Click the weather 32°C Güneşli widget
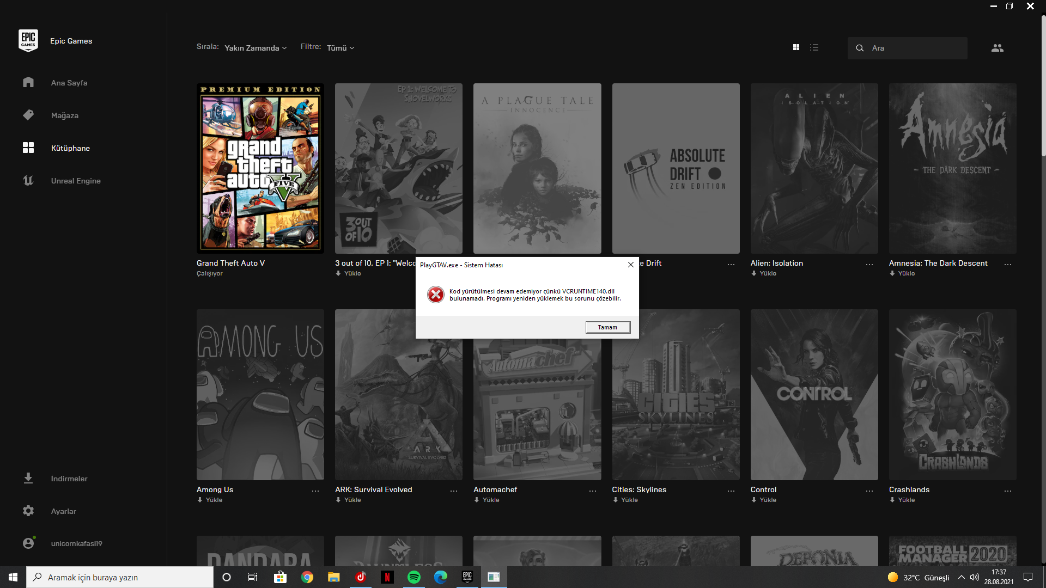Screen dimensions: 1046x588 click(x=919, y=578)
